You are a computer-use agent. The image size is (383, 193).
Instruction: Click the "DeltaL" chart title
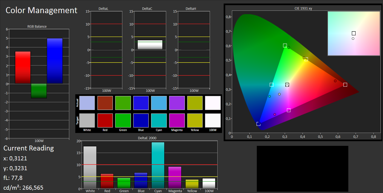pyautogui.click(x=103, y=9)
